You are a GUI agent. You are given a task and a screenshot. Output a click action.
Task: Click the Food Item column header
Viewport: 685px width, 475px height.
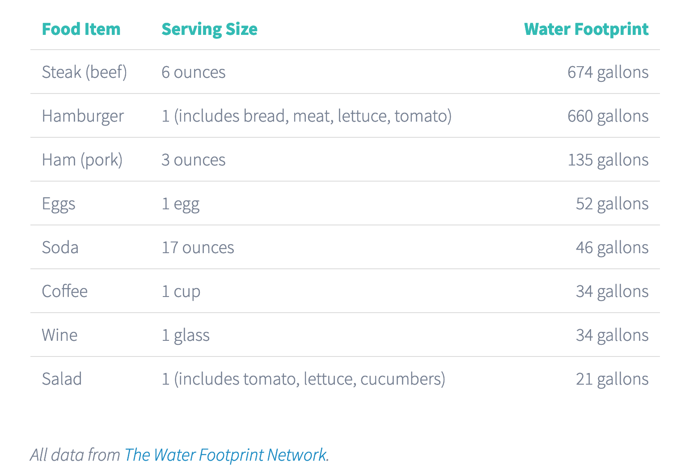pos(81,29)
